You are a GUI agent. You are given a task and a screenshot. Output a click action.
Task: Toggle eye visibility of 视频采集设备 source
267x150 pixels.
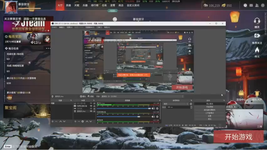(x=91, y=106)
